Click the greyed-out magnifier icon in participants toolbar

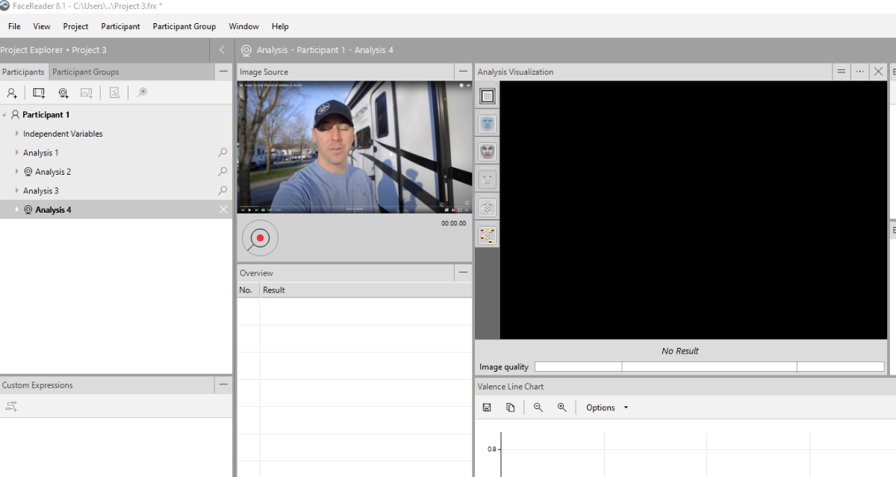coord(142,93)
